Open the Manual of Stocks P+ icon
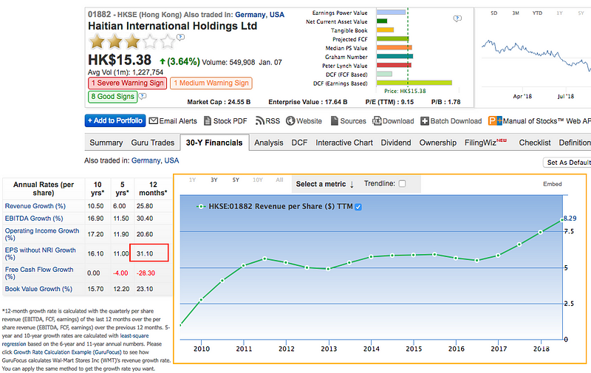 (x=495, y=121)
